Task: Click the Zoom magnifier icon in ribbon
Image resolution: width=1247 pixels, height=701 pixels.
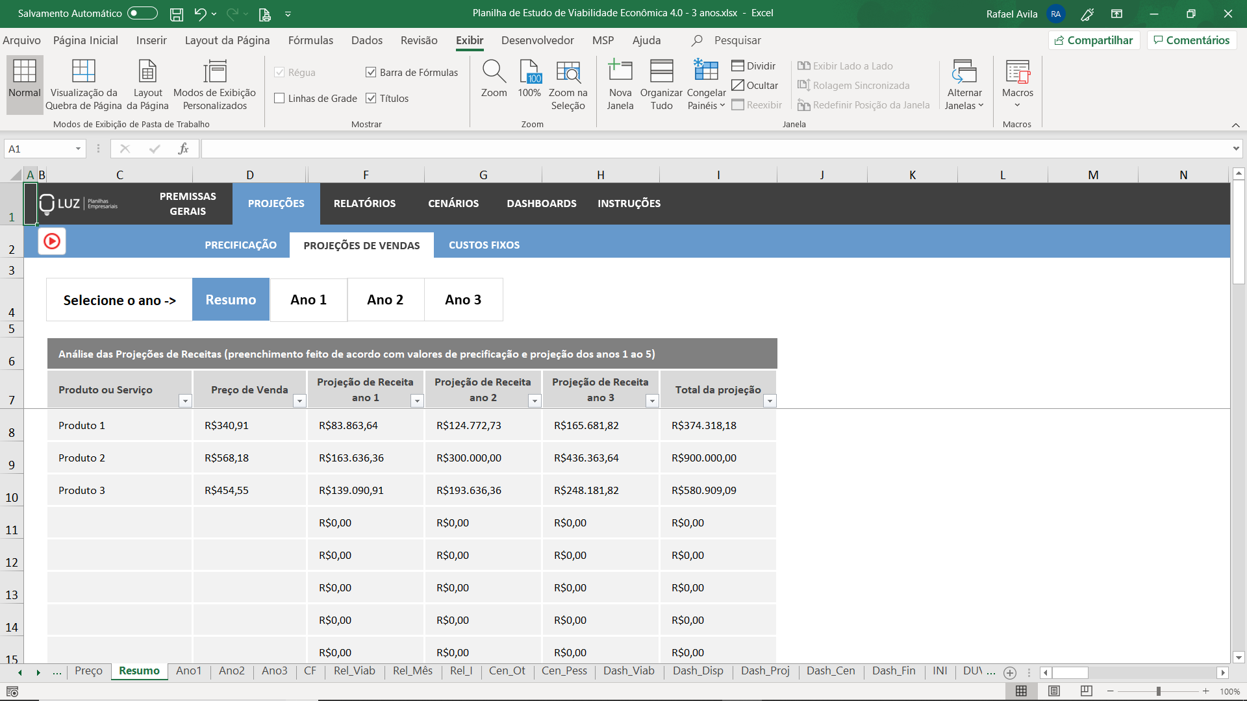Action: (494, 72)
